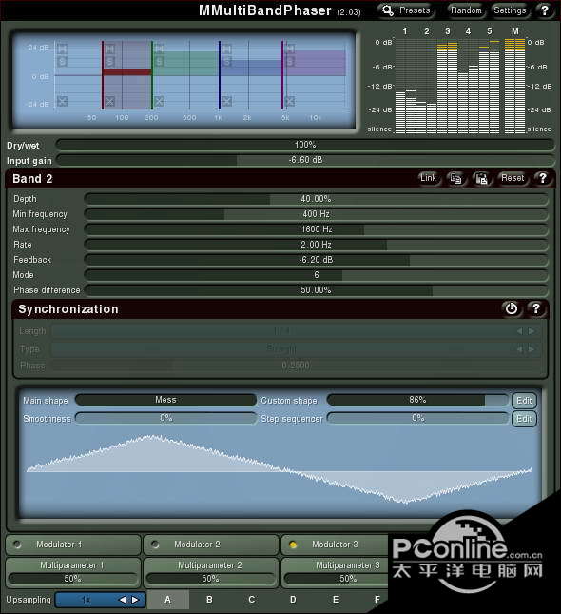Click the Type next arrow in Synchronization

click(532, 349)
